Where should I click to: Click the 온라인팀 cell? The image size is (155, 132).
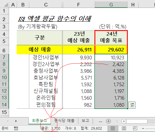click(x=46, y=98)
